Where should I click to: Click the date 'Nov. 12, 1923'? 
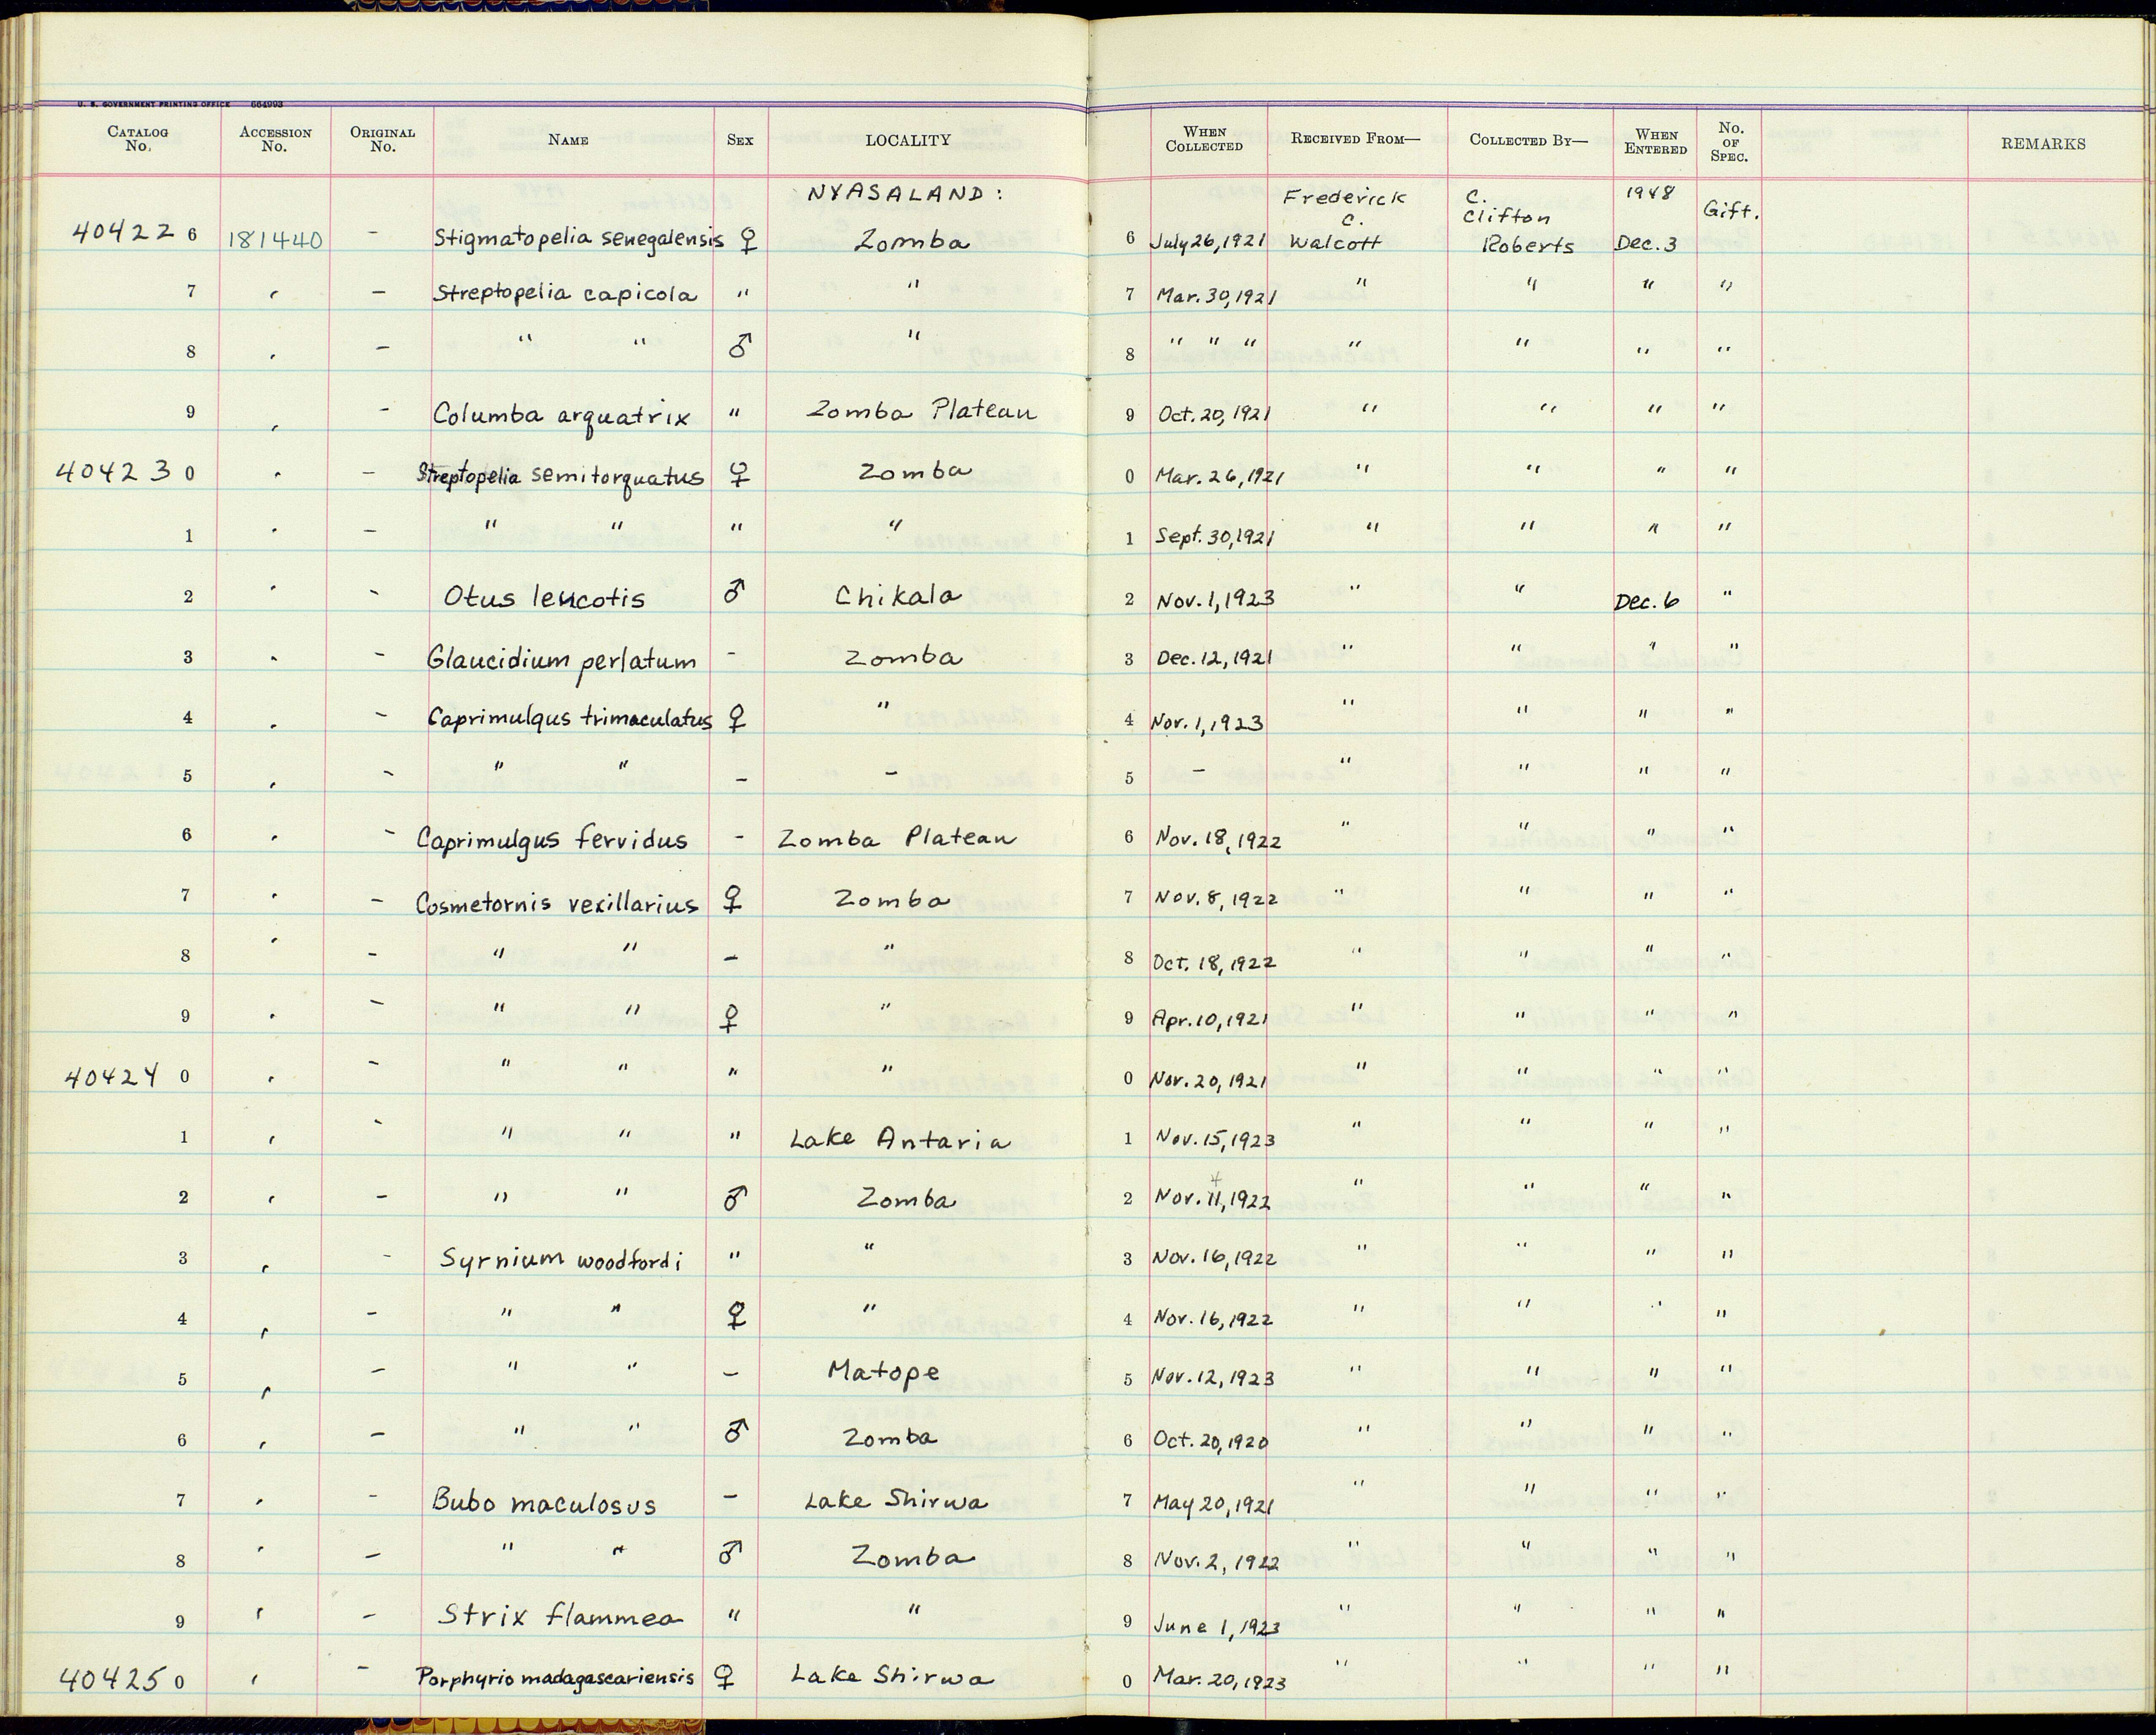coord(1214,1379)
